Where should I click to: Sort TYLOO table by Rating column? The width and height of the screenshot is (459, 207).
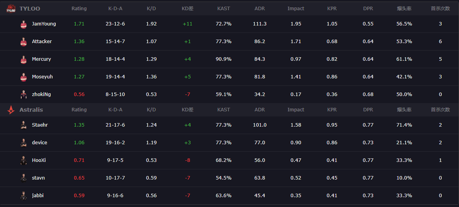click(79, 9)
